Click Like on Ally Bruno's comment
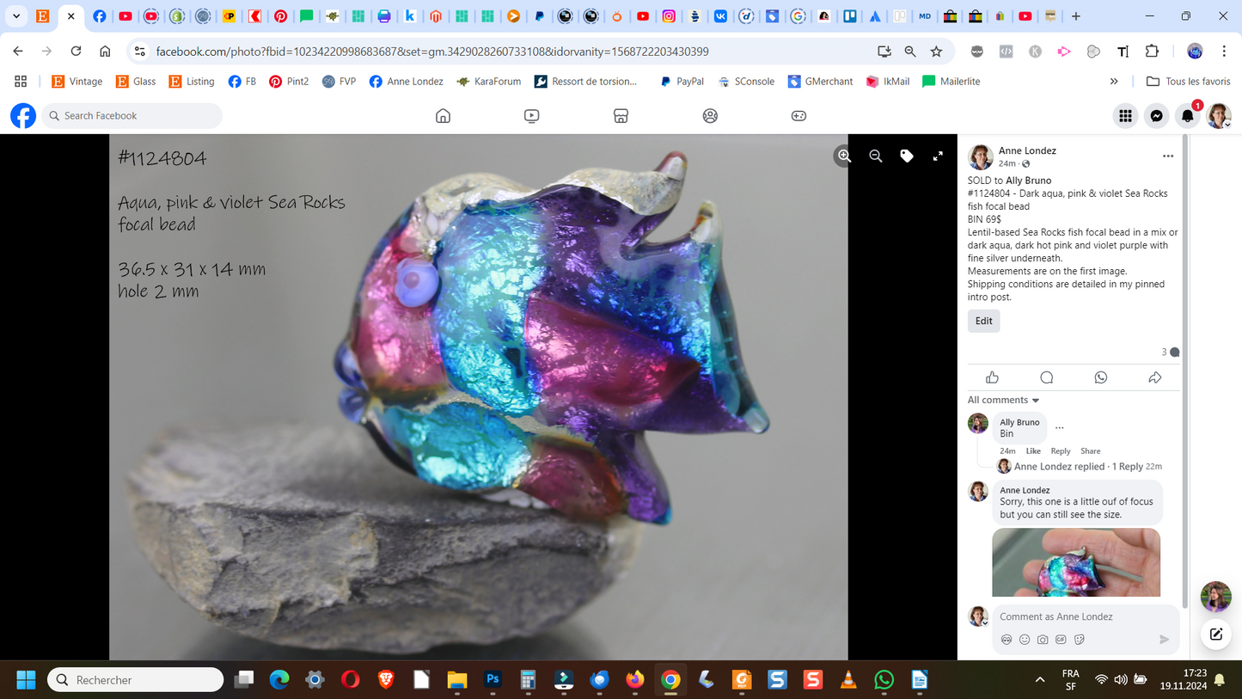Screen dimensions: 1242x699 tap(1033, 451)
